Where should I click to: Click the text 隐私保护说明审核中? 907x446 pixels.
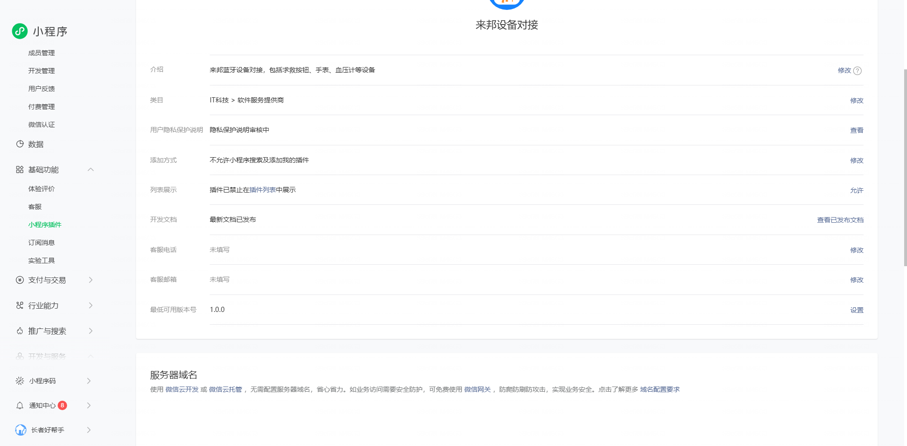pos(240,130)
